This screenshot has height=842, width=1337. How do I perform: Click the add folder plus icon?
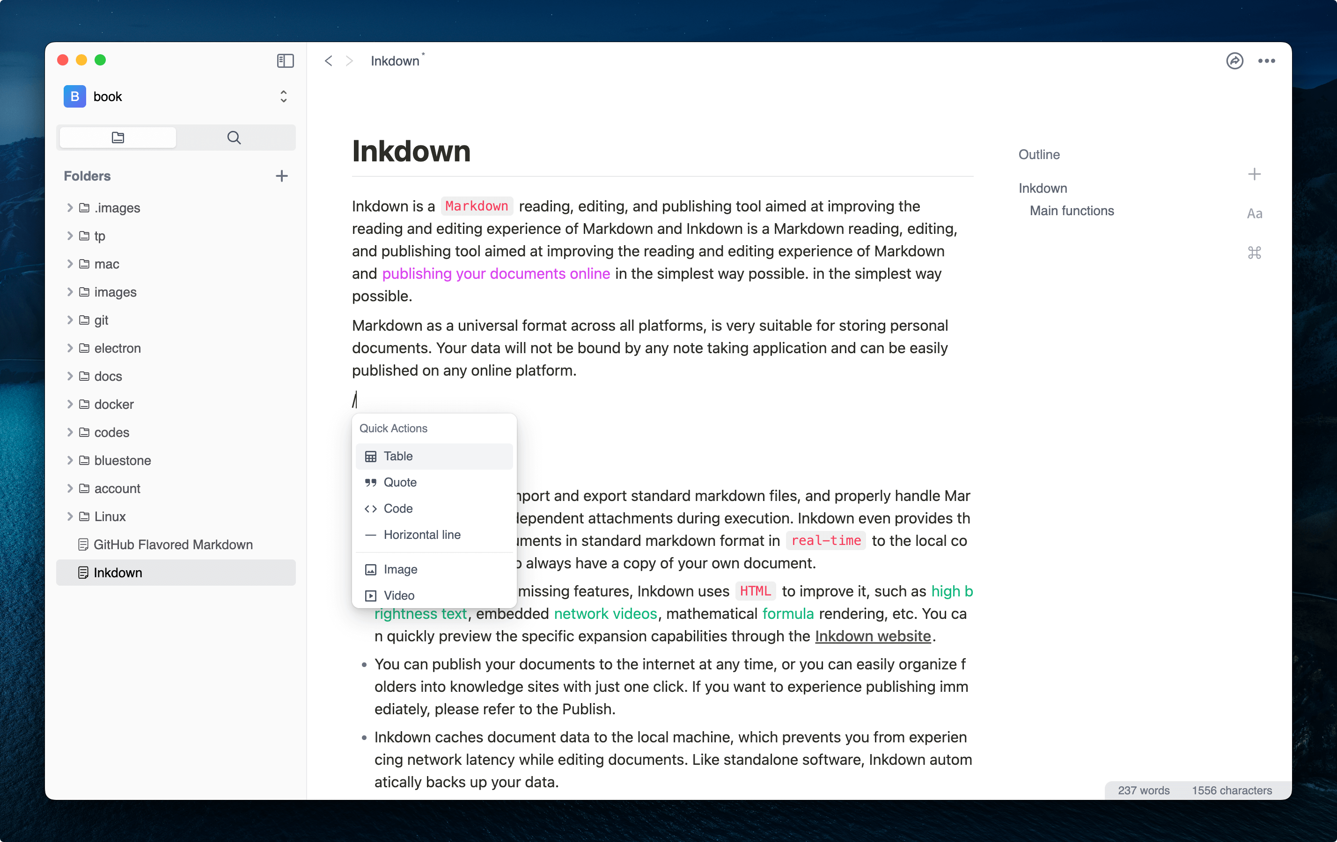tap(281, 176)
